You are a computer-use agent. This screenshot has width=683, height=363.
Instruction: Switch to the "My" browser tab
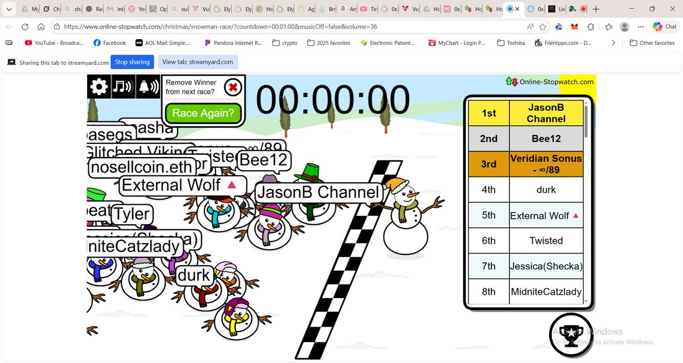tap(30, 9)
